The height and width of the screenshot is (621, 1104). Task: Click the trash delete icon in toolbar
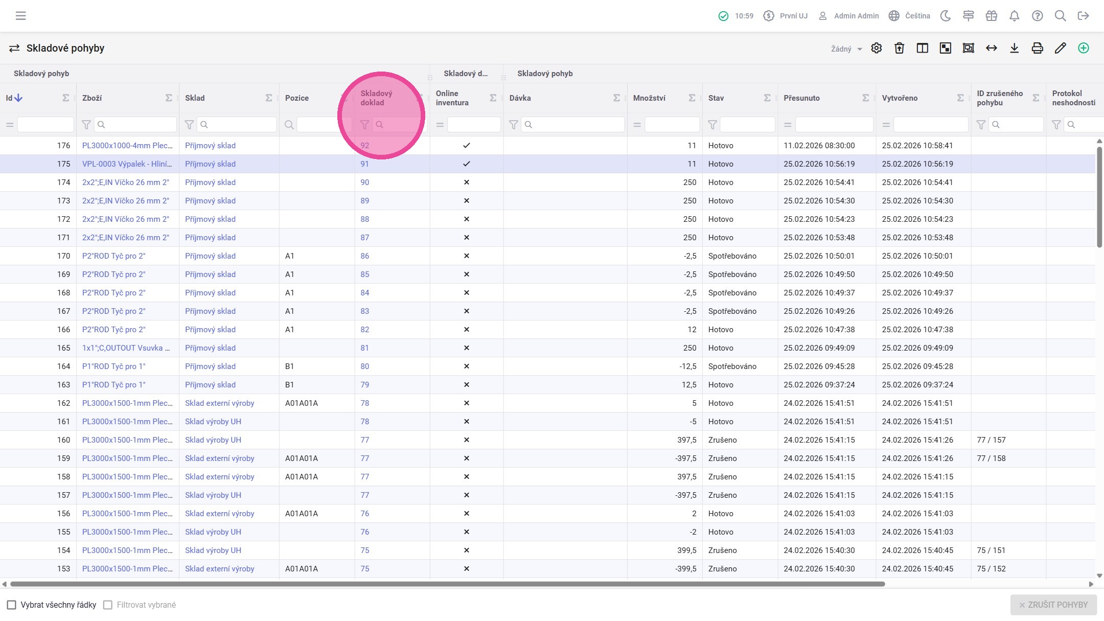[900, 48]
